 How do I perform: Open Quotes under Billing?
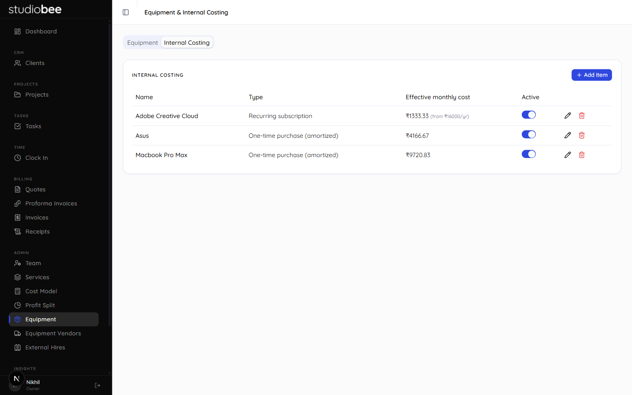[x=54, y=190]
